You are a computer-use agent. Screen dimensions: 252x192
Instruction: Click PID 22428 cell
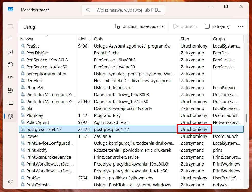pos(84,129)
